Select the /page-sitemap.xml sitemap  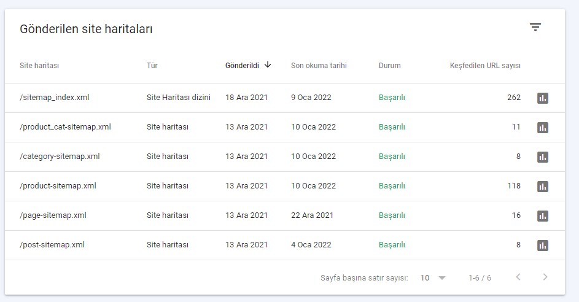53,215
